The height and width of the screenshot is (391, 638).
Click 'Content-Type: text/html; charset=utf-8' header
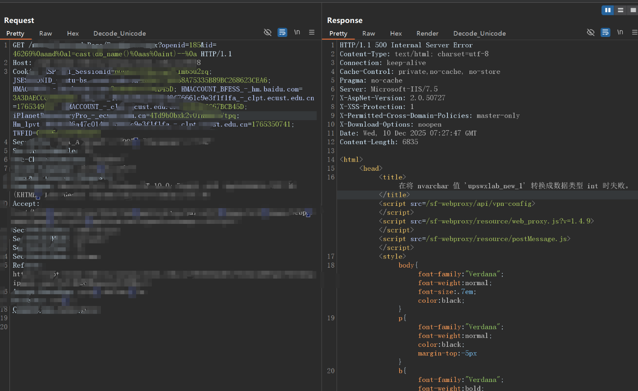(x=414, y=54)
